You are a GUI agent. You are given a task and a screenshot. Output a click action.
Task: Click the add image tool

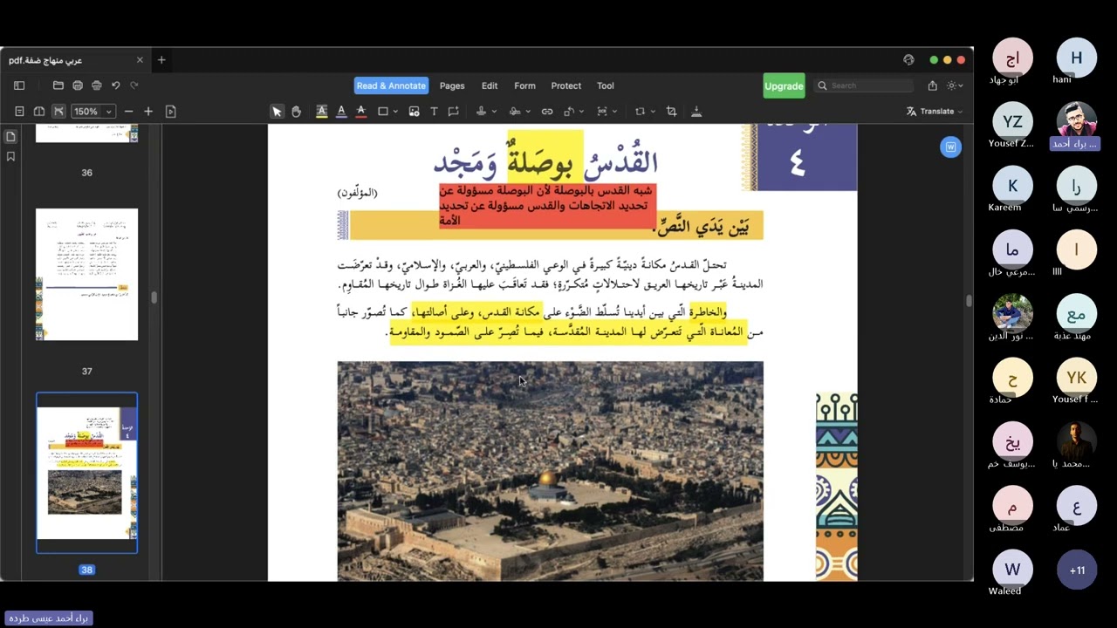click(414, 112)
